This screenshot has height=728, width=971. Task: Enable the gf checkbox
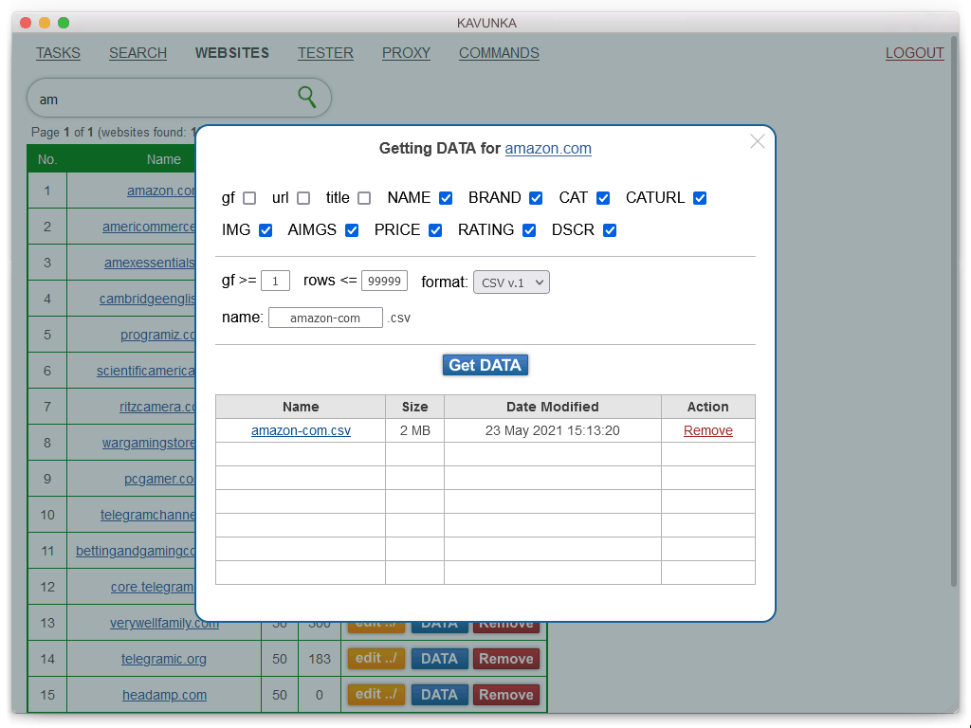pyautogui.click(x=249, y=198)
